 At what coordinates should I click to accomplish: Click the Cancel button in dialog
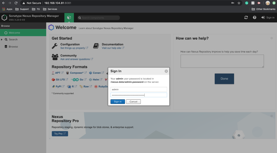pos(133,102)
